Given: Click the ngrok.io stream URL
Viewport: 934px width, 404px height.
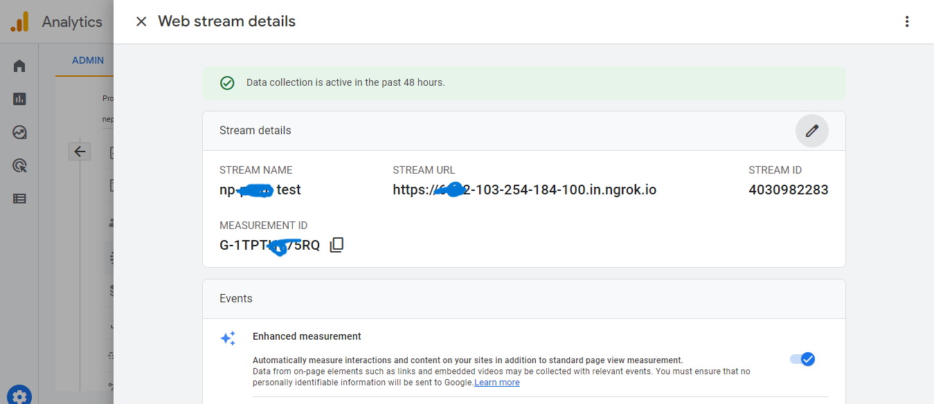Looking at the screenshot, I should click(524, 189).
